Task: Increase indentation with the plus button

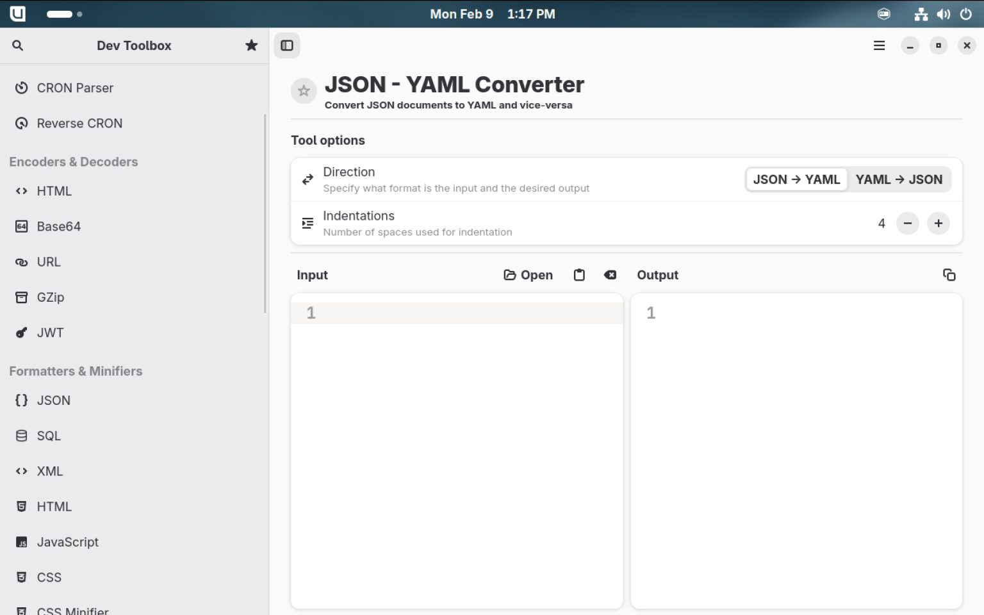Action: 938,224
